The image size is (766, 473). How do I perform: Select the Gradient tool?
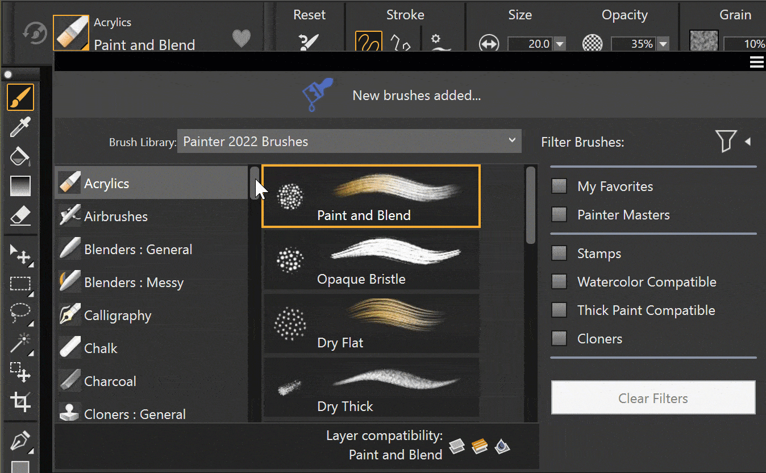[x=20, y=185]
